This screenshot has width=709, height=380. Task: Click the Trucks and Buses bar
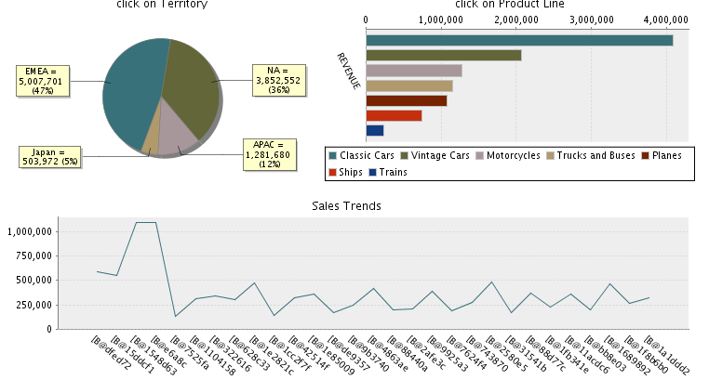coord(408,85)
